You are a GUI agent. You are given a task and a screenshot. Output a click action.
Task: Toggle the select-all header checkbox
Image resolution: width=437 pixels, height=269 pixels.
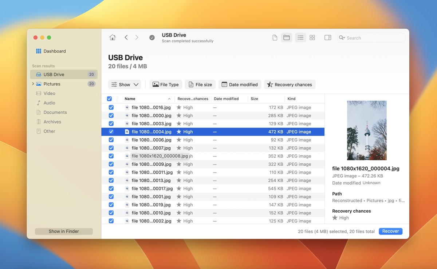[109, 99]
